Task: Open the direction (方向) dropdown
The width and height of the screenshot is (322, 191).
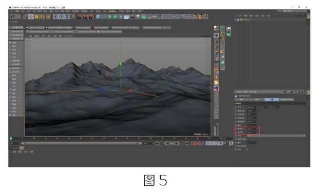Action: click(x=276, y=136)
